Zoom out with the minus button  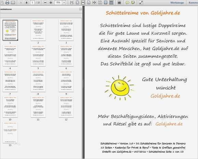tap(45, 2)
